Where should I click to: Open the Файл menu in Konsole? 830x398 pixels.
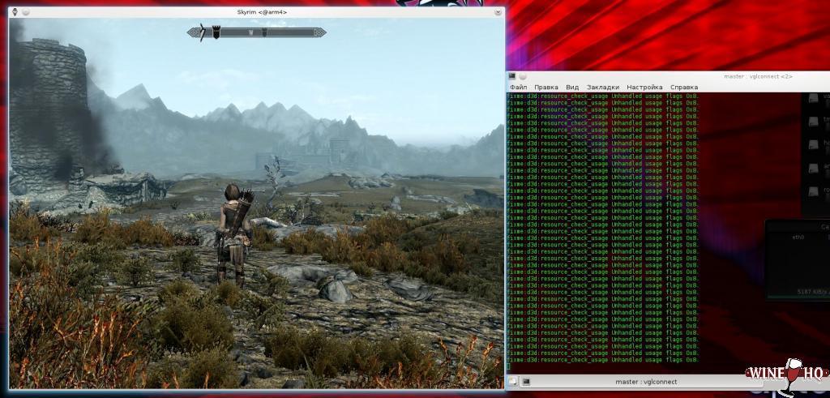(518, 88)
